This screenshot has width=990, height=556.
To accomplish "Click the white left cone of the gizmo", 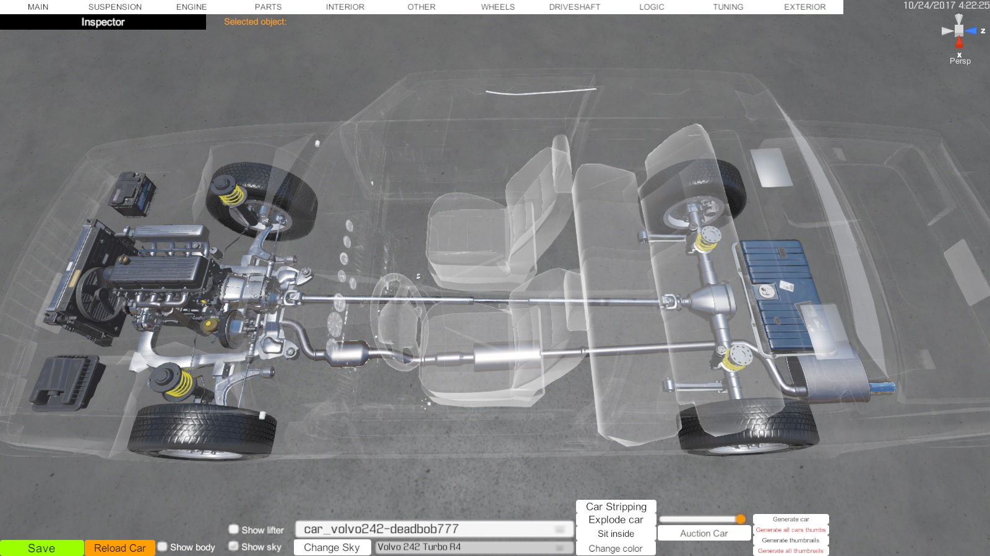I will click(947, 31).
